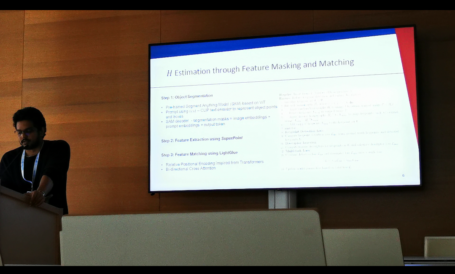Click the presenter's glasses
The height and width of the screenshot is (274, 455).
(x=24, y=132)
